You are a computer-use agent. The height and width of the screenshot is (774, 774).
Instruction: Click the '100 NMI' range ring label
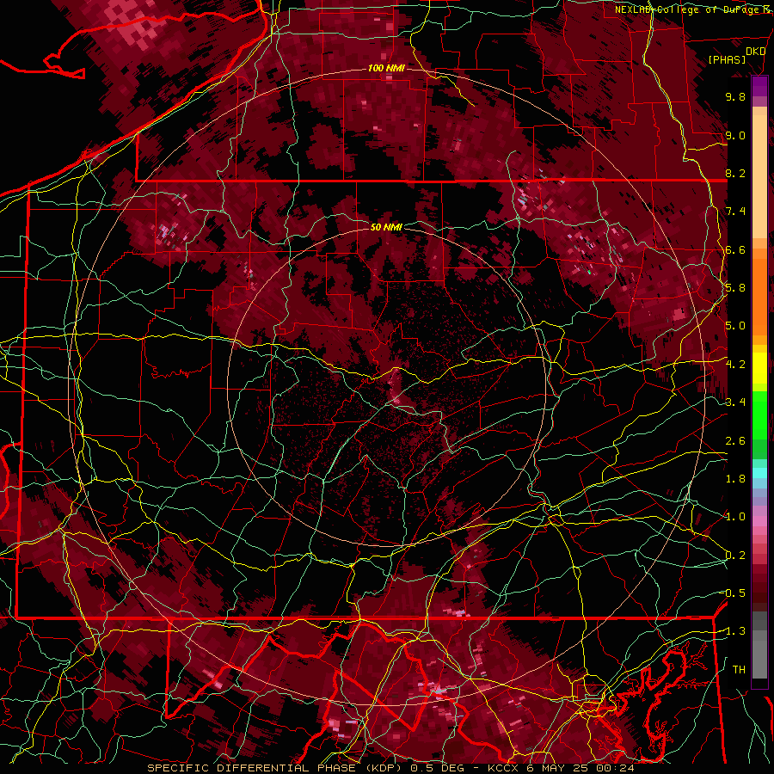pos(386,68)
